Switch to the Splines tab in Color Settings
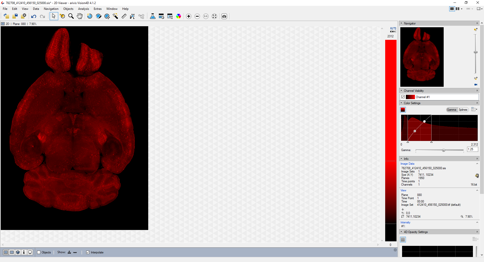 463,110
